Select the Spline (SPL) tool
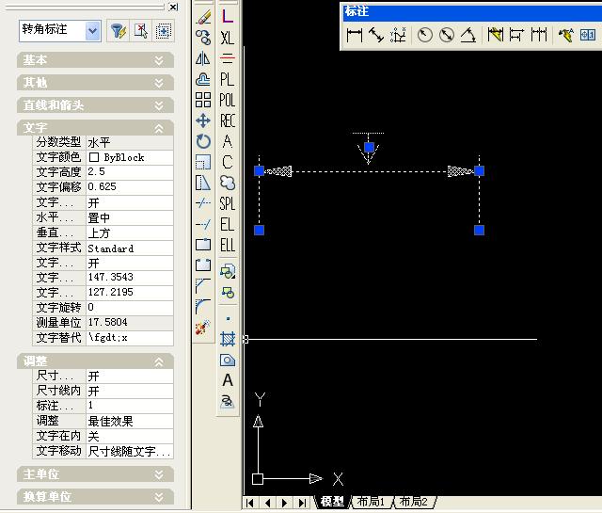The width and height of the screenshot is (602, 513). (228, 203)
